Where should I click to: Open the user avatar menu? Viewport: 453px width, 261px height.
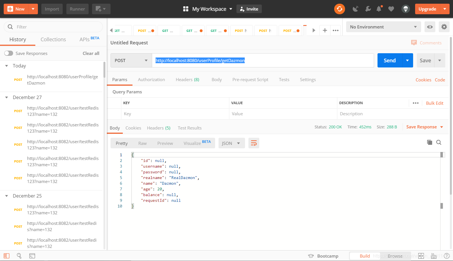point(406,9)
